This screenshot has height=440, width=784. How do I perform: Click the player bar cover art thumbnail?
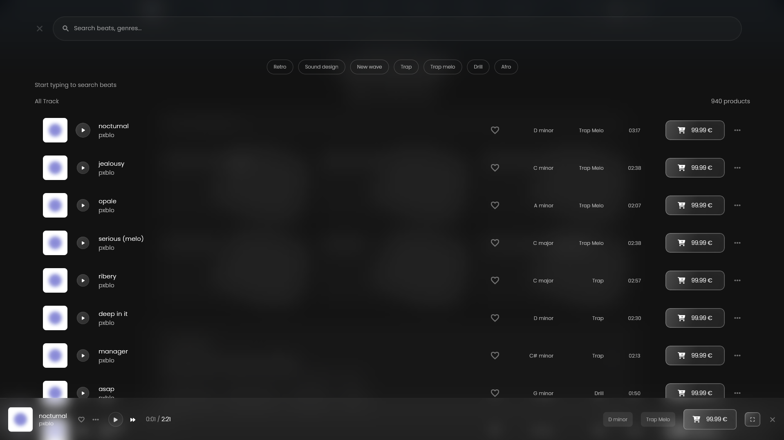point(20,419)
